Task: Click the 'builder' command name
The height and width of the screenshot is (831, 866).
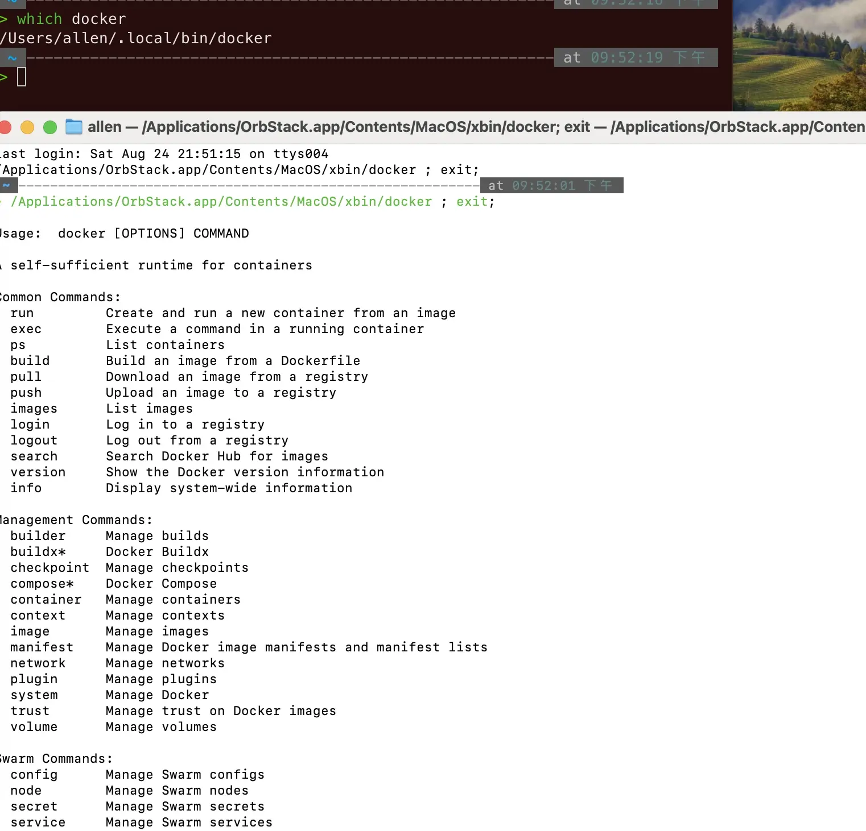Action: pos(38,536)
